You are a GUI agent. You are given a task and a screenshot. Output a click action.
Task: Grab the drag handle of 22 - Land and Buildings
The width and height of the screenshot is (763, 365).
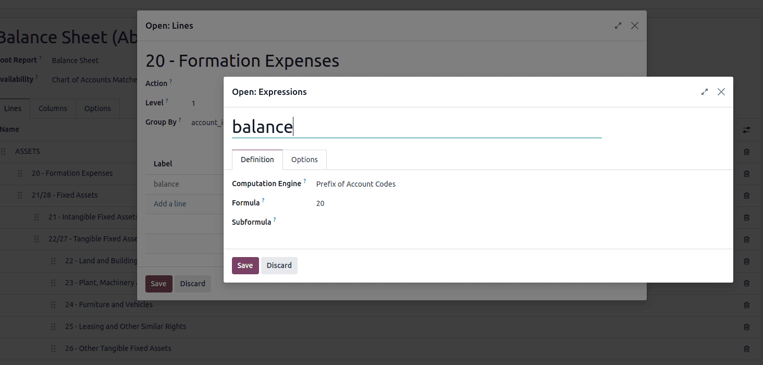pos(53,261)
